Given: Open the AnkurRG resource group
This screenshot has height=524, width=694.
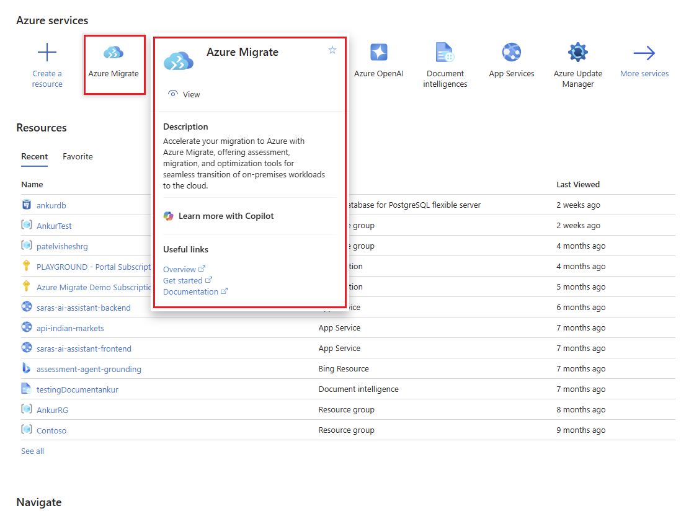Looking at the screenshot, I should pos(52,411).
